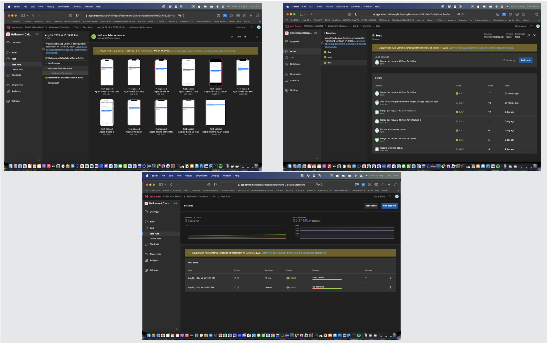
Task: Open the iPhone SE (2020) screenshot thumbnail
Action: coord(215,73)
